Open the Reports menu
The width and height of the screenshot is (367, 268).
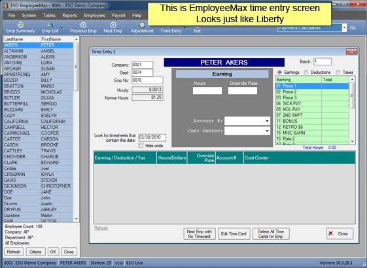coord(69,16)
